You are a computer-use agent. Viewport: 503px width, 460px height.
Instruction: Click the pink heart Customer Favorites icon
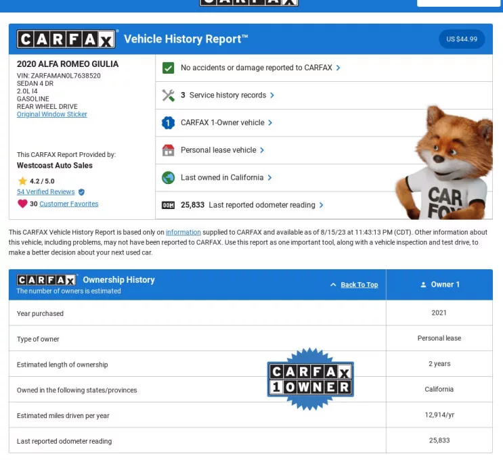[22, 204]
